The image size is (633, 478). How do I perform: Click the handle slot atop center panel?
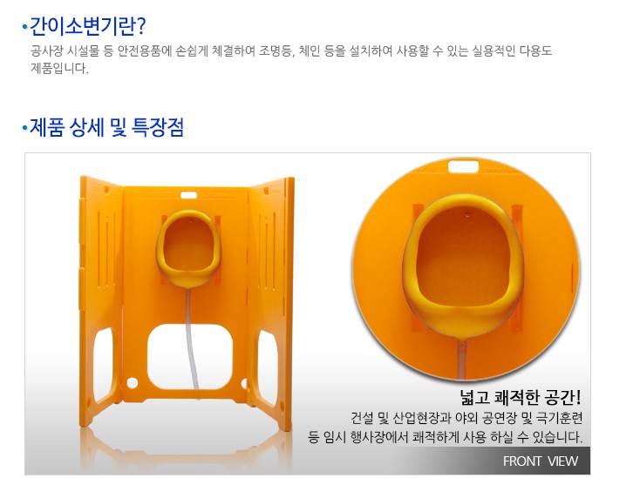coord(188,196)
